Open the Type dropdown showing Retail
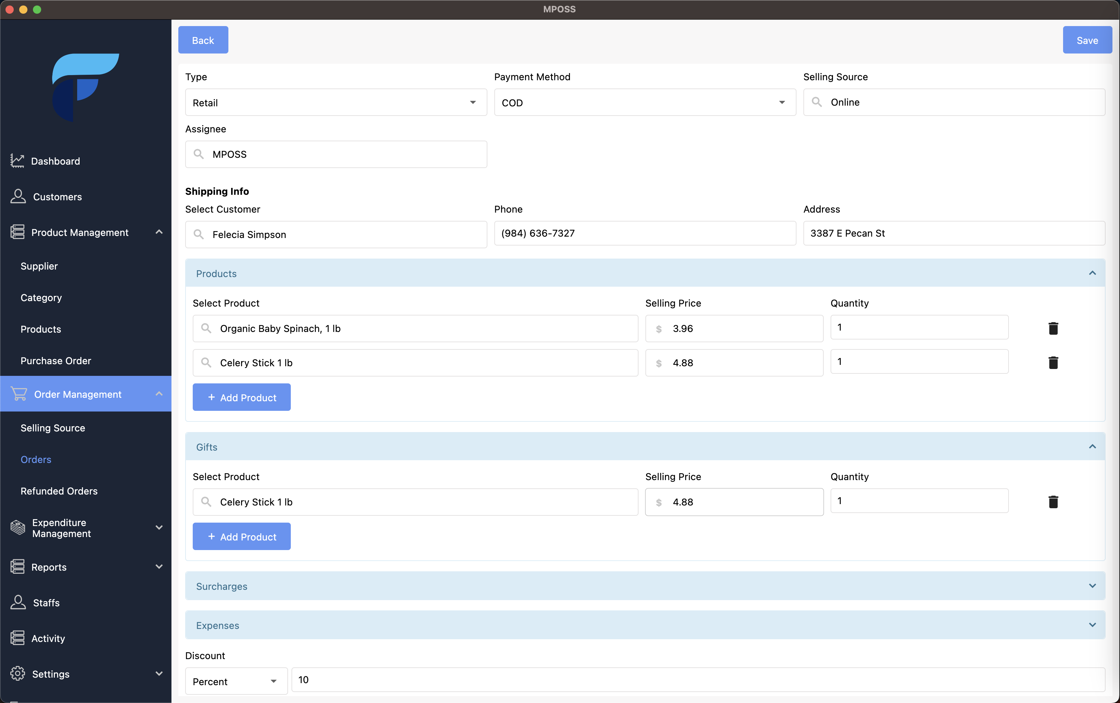Viewport: 1120px width, 703px height. pos(336,102)
